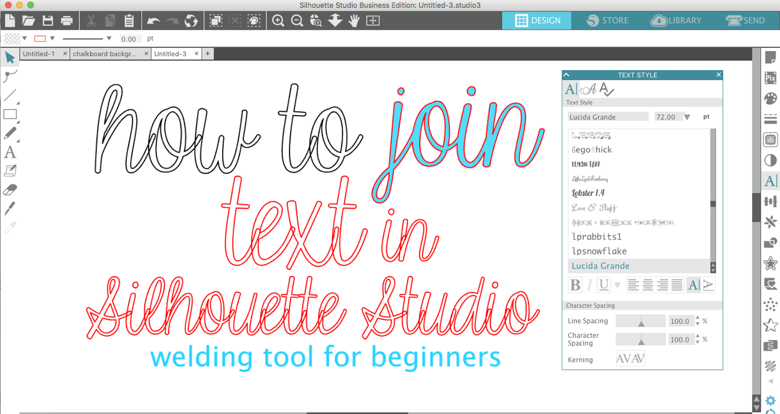780x414 pixels.
Task: Fit the page to window
Action: (x=373, y=20)
